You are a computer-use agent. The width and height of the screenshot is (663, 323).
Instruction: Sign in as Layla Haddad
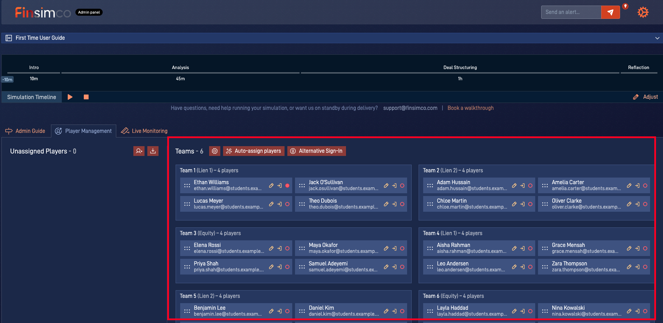(522, 311)
